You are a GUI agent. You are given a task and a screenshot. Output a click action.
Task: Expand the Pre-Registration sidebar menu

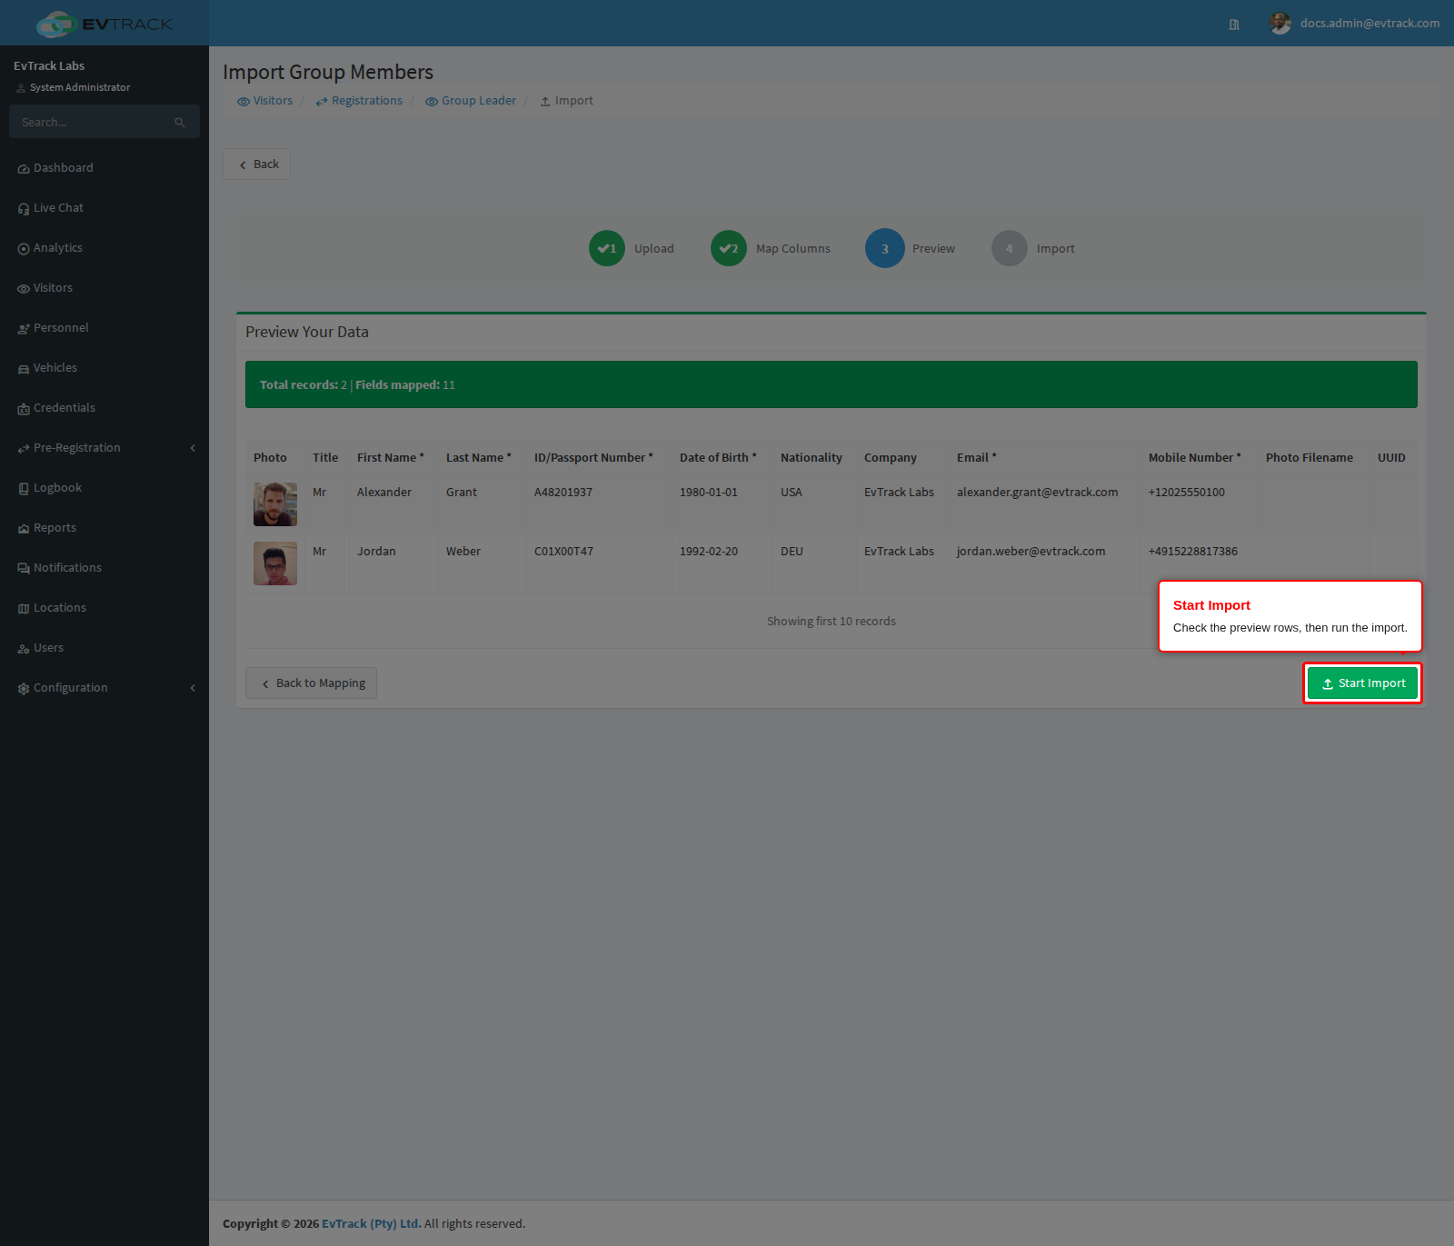click(x=105, y=448)
